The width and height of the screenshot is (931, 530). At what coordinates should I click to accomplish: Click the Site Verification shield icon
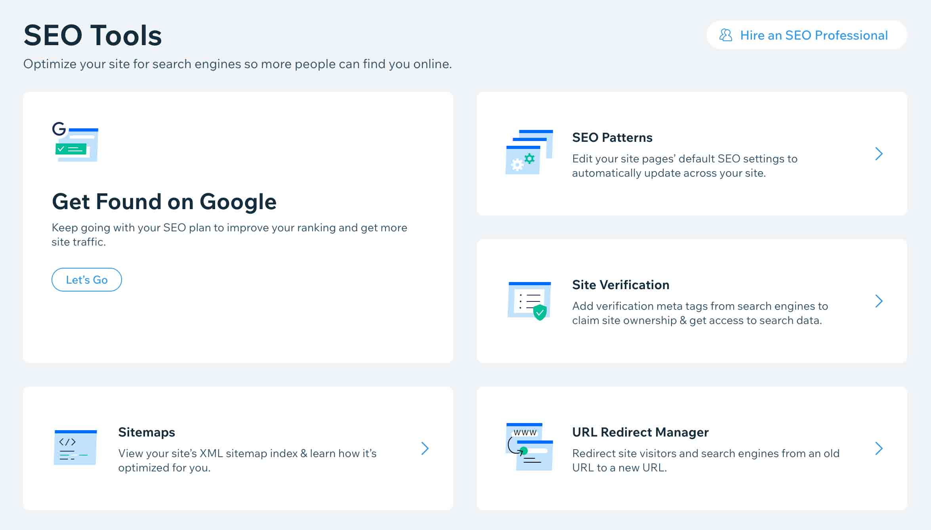tap(529, 301)
